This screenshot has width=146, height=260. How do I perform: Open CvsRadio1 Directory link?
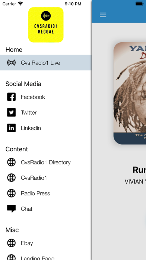(x=46, y=162)
